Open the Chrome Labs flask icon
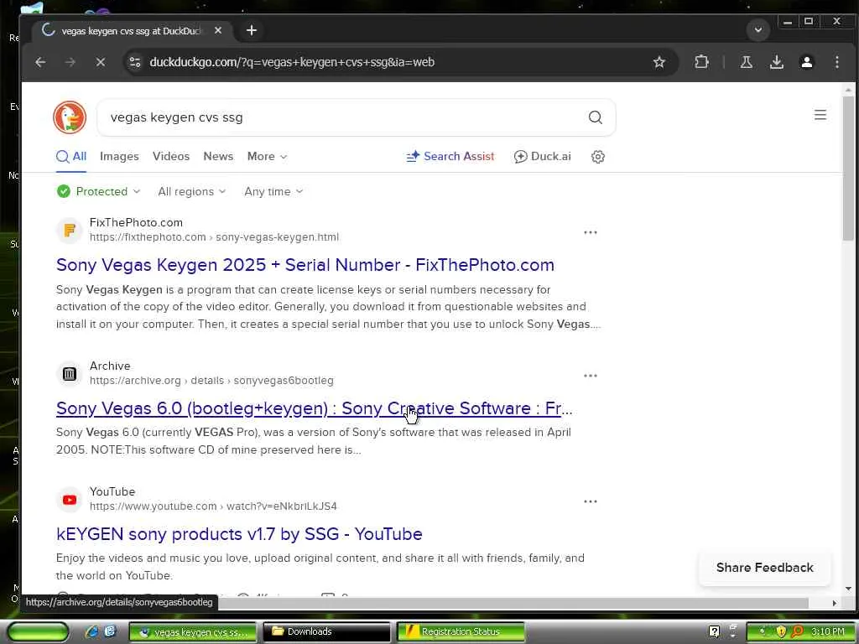 (746, 62)
